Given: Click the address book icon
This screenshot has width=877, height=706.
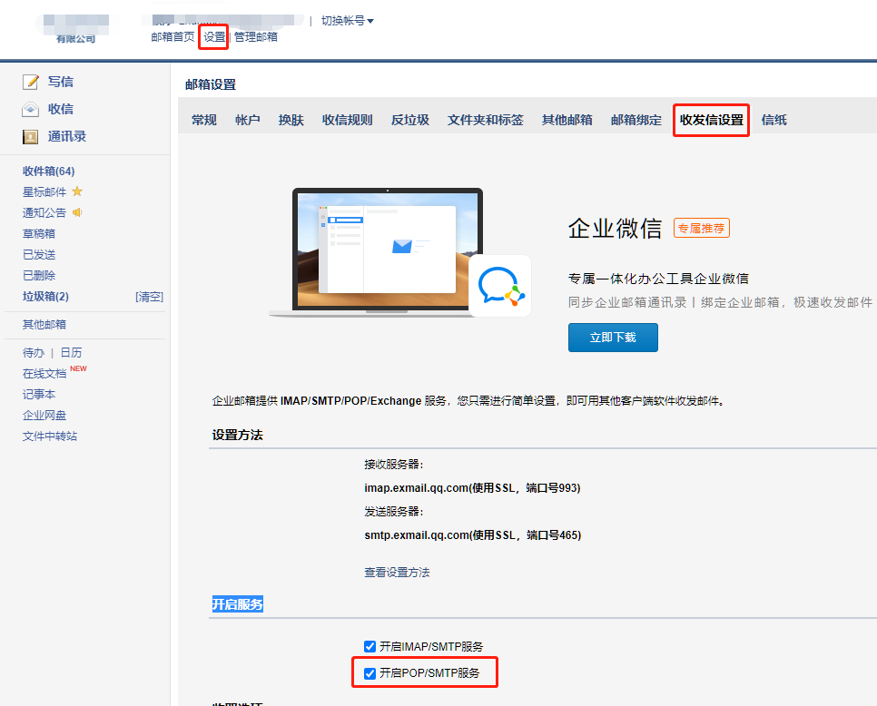Looking at the screenshot, I should (x=31, y=137).
